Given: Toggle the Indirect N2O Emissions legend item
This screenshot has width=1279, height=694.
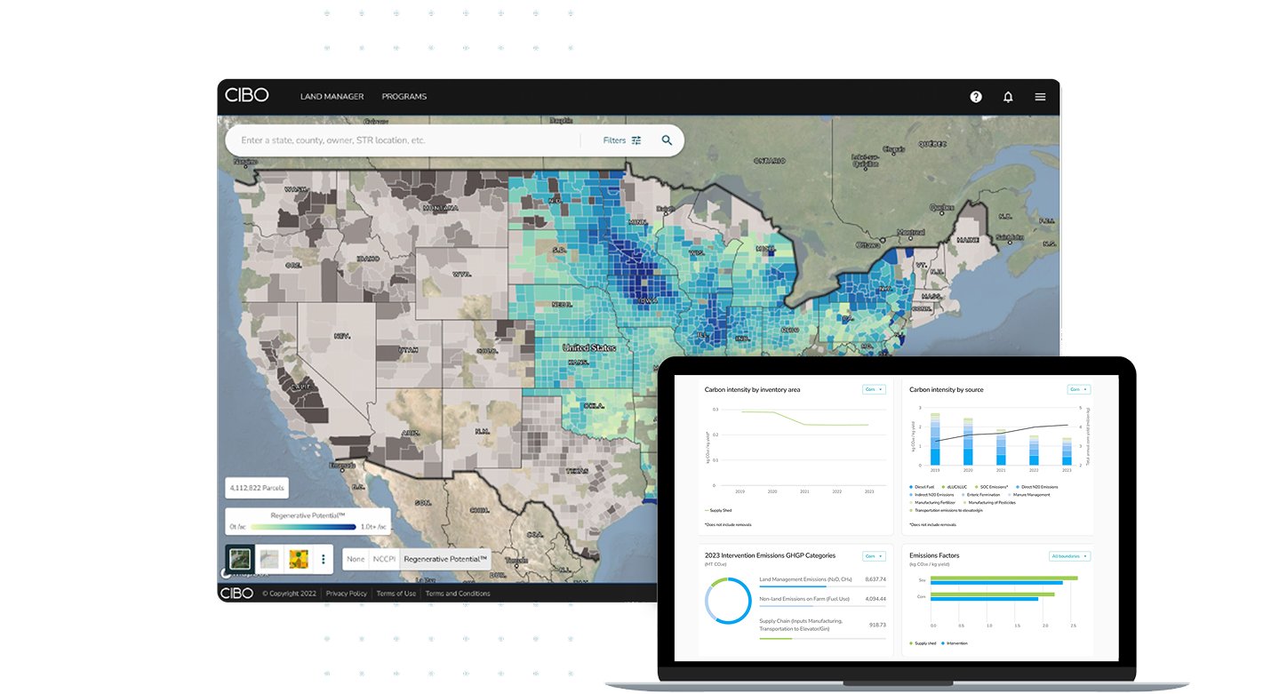Looking at the screenshot, I should click(932, 495).
